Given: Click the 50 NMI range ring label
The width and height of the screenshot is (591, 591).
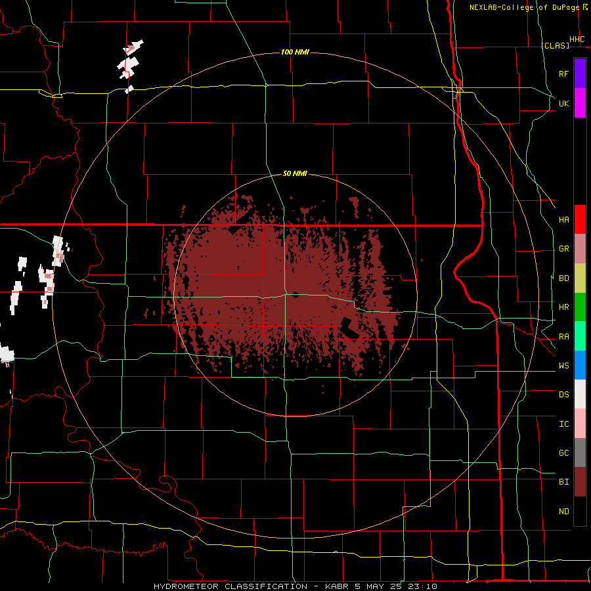Looking at the screenshot, I should tap(295, 173).
